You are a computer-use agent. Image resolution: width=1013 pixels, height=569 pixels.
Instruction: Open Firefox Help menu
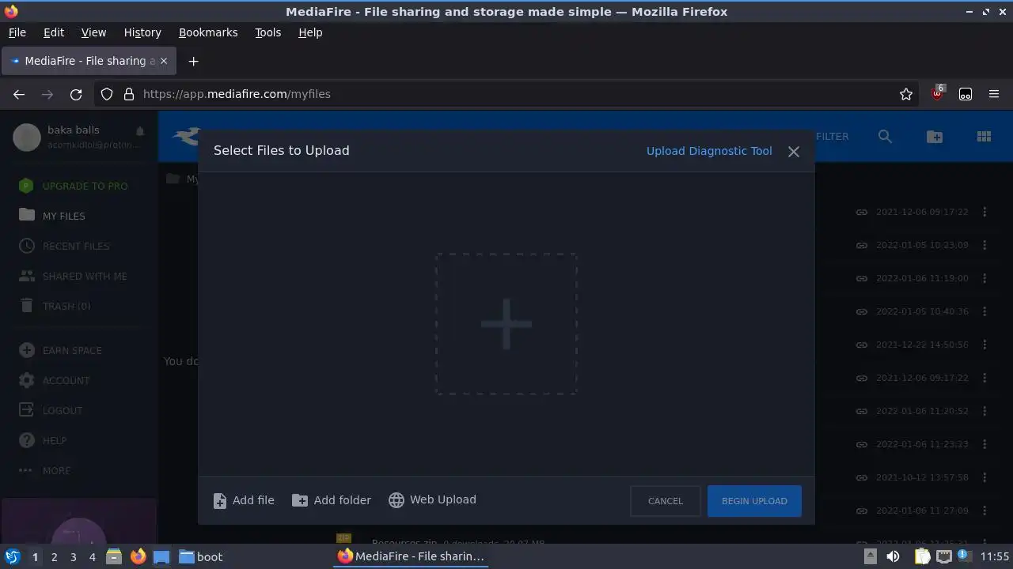click(310, 32)
